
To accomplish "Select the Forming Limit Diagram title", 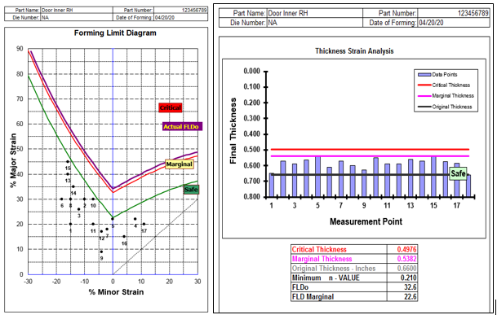I will [115, 33].
